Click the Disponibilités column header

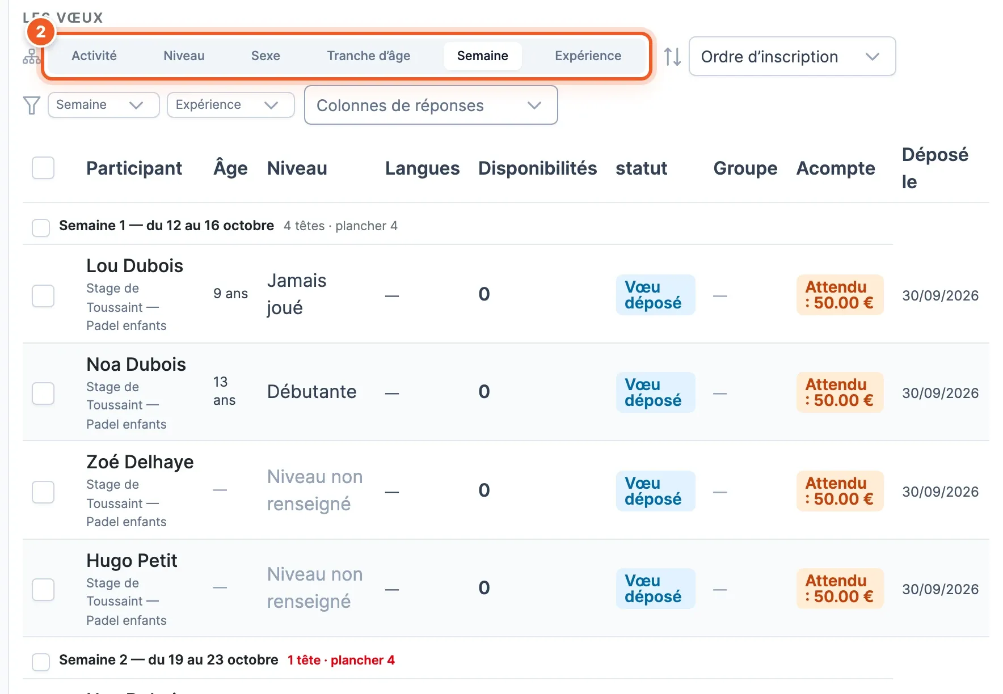pyautogui.click(x=538, y=168)
